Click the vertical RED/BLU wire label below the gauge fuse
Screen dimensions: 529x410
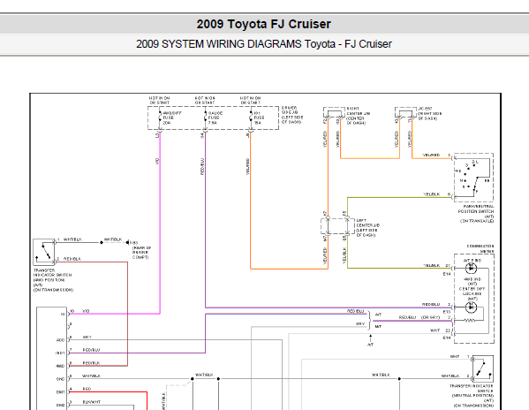click(202, 166)
